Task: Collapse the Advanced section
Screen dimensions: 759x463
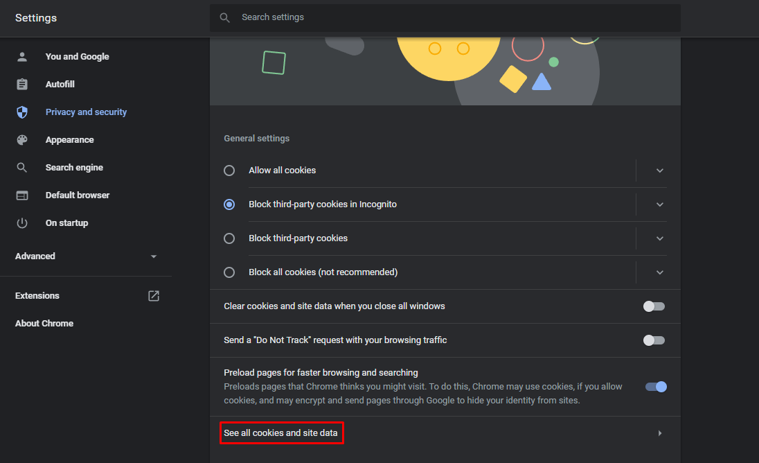Action: coord(153,256)
